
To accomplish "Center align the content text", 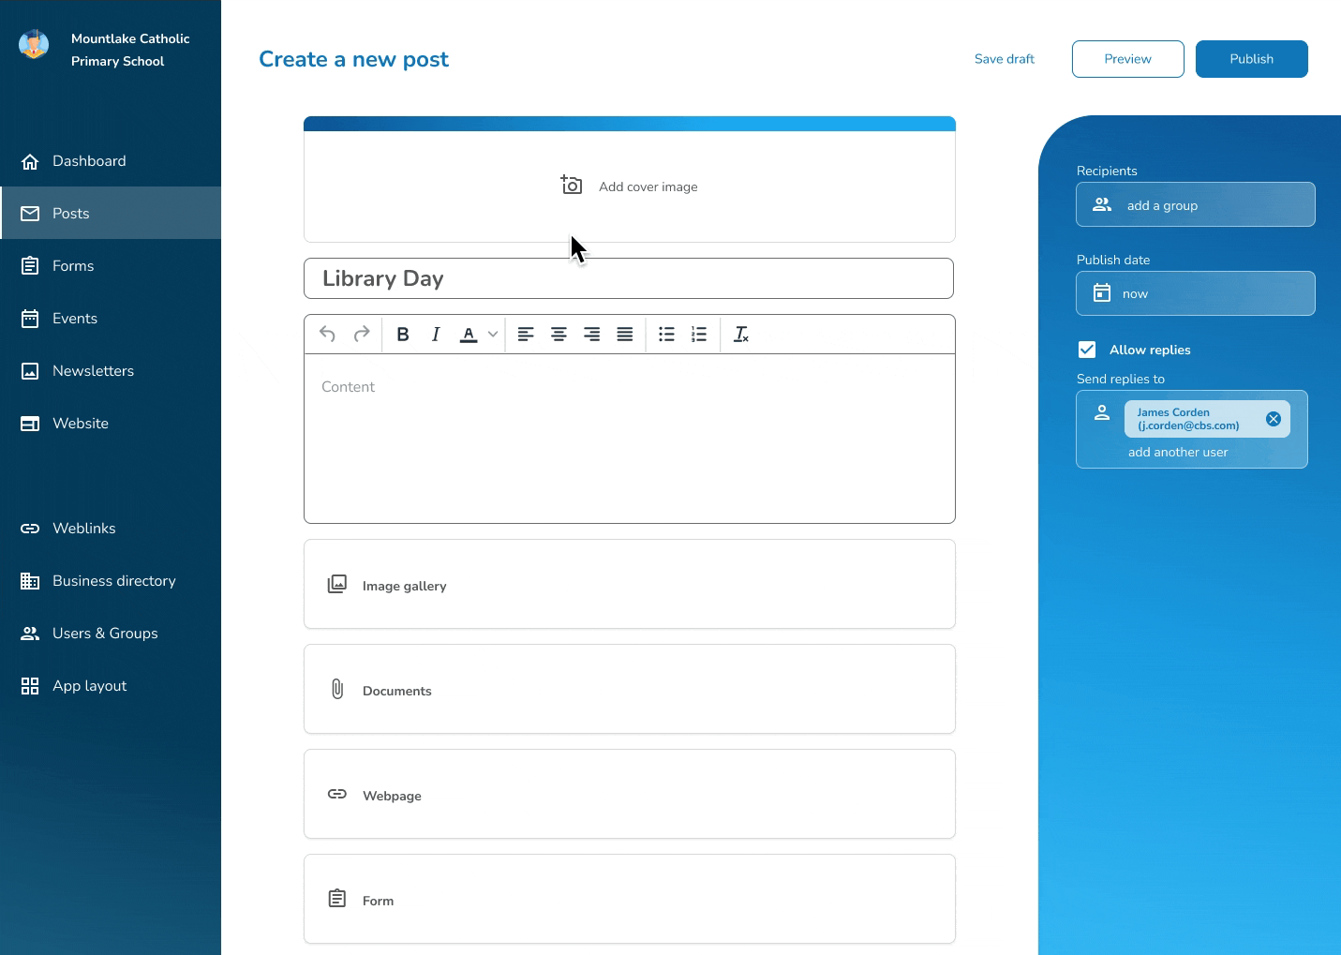I will (x=559, y=335).
